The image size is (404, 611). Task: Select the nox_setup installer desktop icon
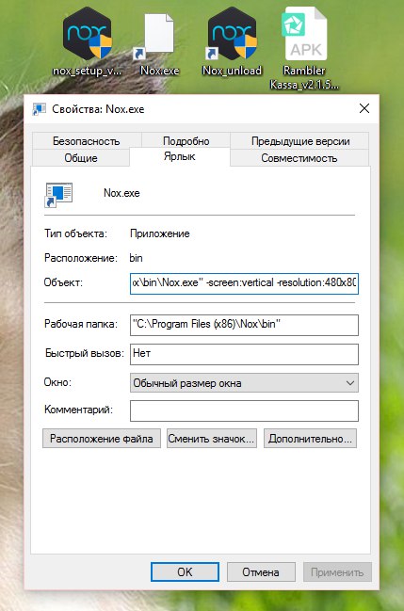[x=88, y=41]
